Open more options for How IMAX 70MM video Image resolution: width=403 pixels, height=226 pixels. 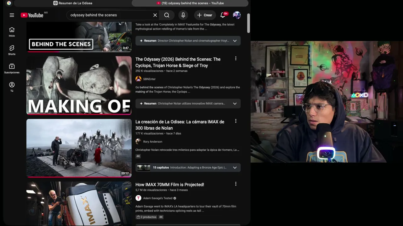[236, 184]
